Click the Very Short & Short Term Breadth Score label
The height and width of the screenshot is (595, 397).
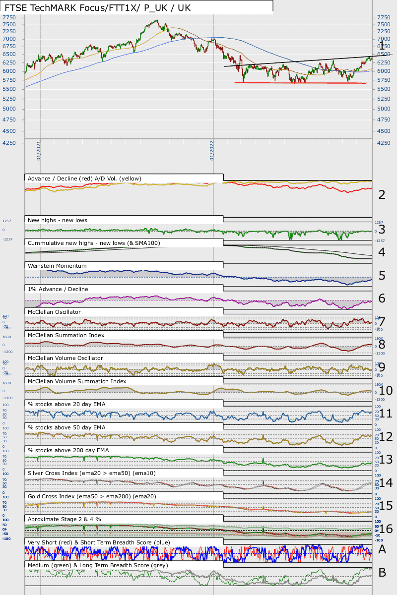click(99, 542)
